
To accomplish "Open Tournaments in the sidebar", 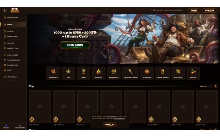I will pos(13,60).
